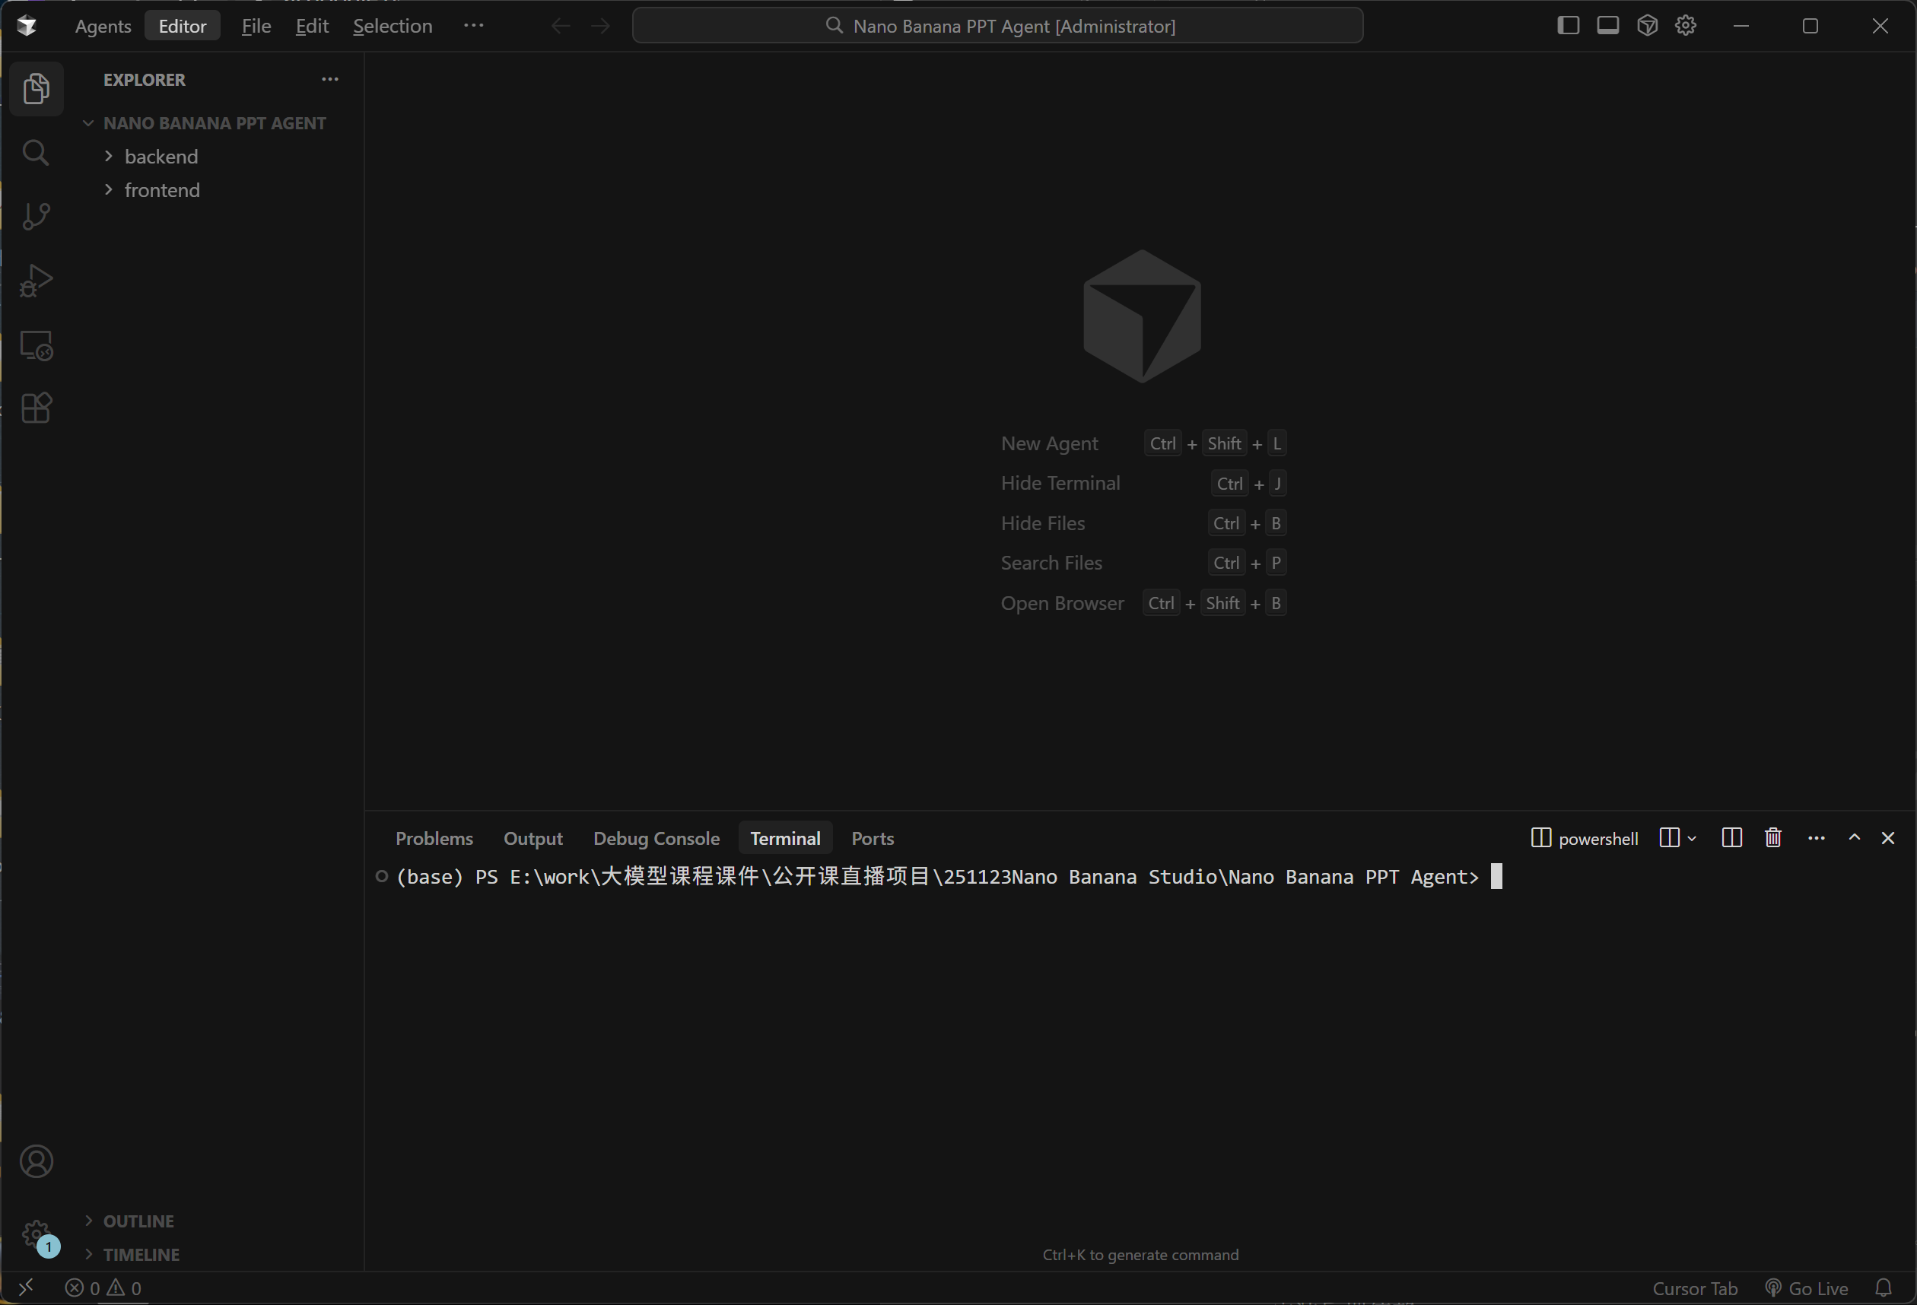Open the Edit menu
1917x1305 pixels.
pyautogui.click(x=312, y=26)
